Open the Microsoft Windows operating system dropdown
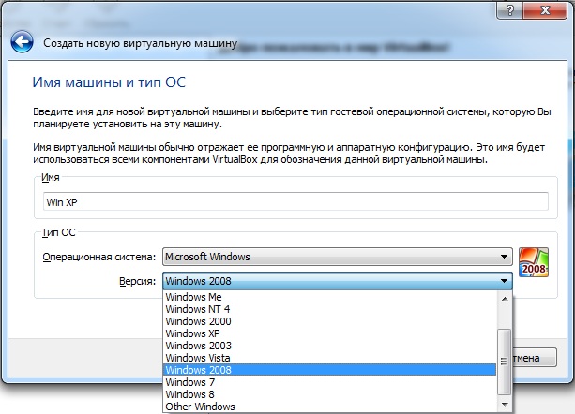 tap(338, 257)
